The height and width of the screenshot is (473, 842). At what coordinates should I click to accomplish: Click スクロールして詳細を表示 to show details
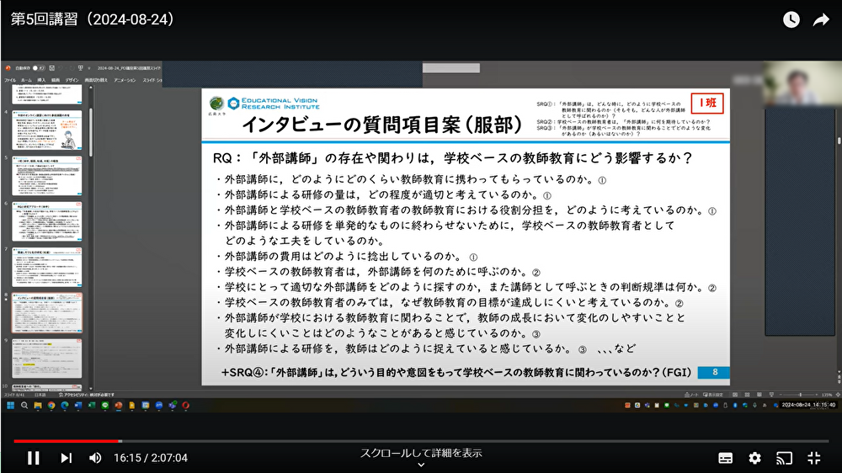[421, 453]
